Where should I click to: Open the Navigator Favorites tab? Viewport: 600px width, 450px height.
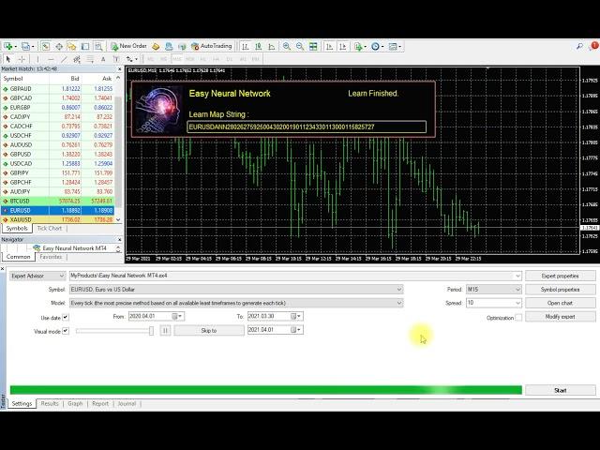[x=51, y=257]
